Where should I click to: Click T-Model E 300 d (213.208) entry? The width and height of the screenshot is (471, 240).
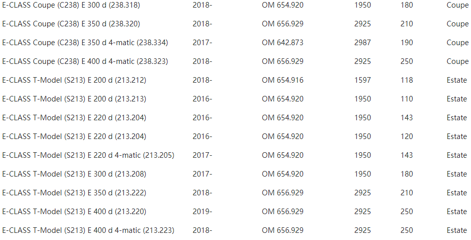tap(74, 174)
